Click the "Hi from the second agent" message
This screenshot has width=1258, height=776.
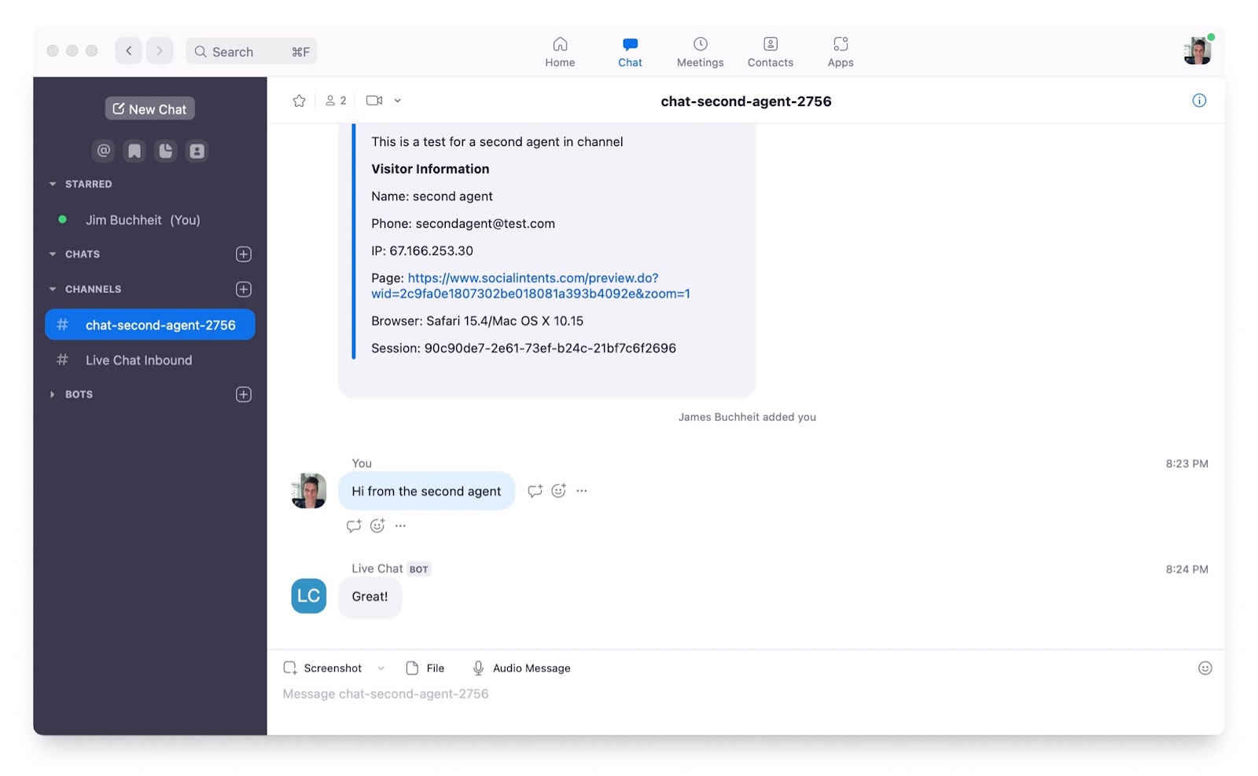(426, 491)
